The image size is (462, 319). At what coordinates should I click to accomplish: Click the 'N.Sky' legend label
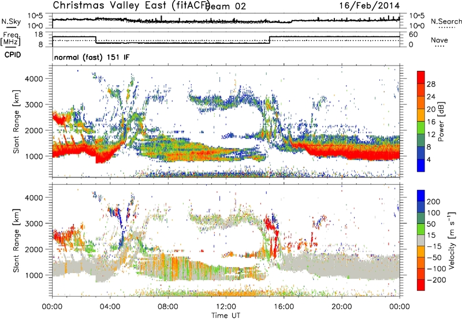click(11, 21)
